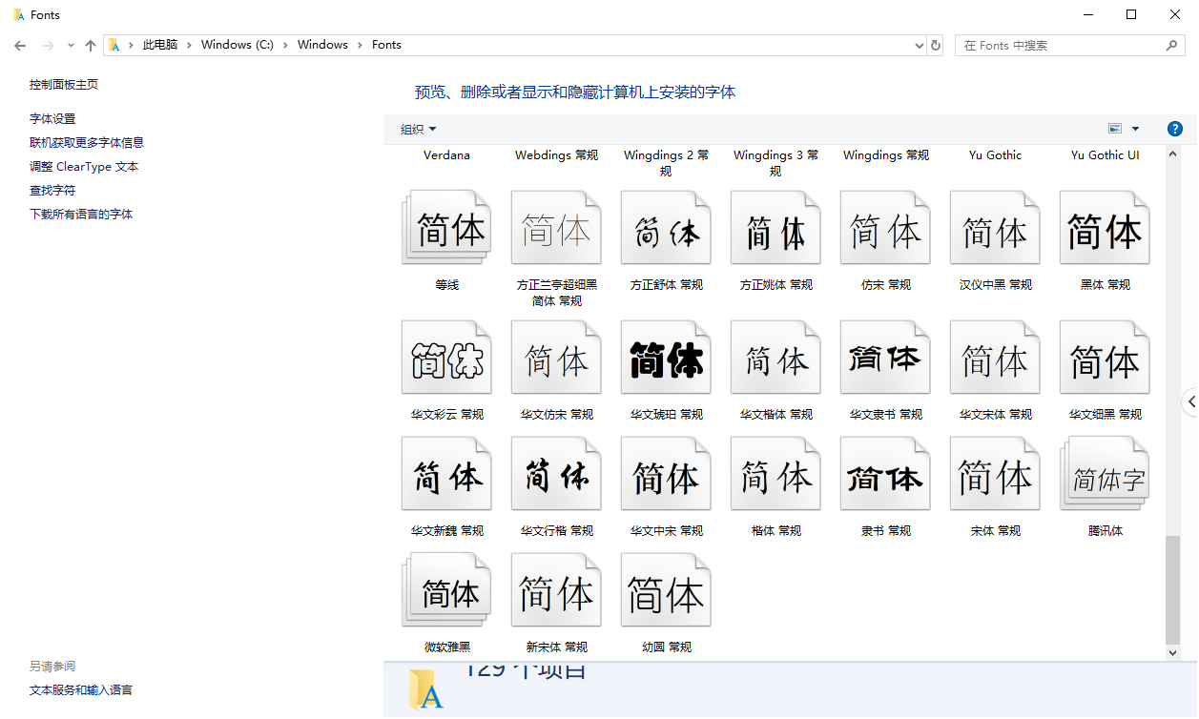
Task: Select the 宋体 常规 font icon
Action: pyautogui.click(x=995, y=474)
